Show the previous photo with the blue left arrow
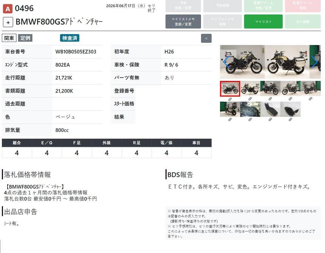325x253 pixels. (226, 62)
